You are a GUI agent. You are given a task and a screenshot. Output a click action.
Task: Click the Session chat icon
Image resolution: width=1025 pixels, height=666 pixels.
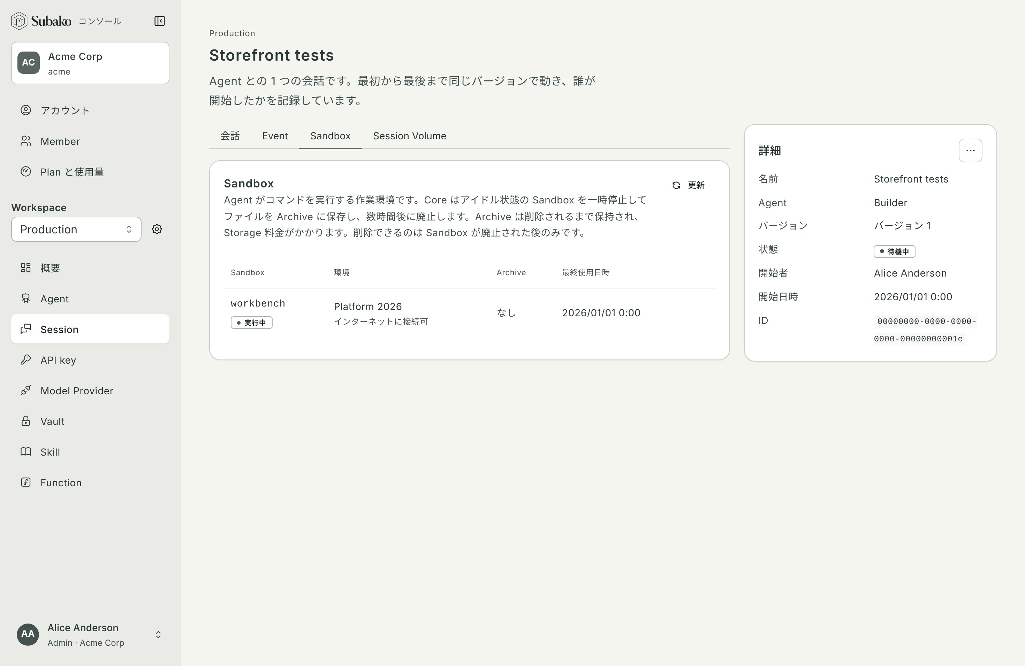point(26,329)
